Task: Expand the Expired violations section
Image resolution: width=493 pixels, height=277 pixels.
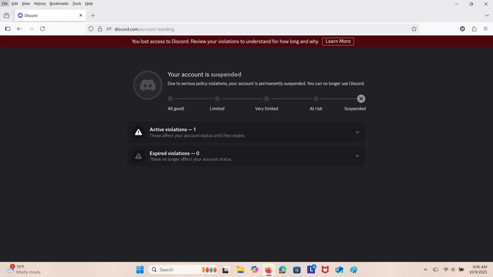Action: point(247,156)
